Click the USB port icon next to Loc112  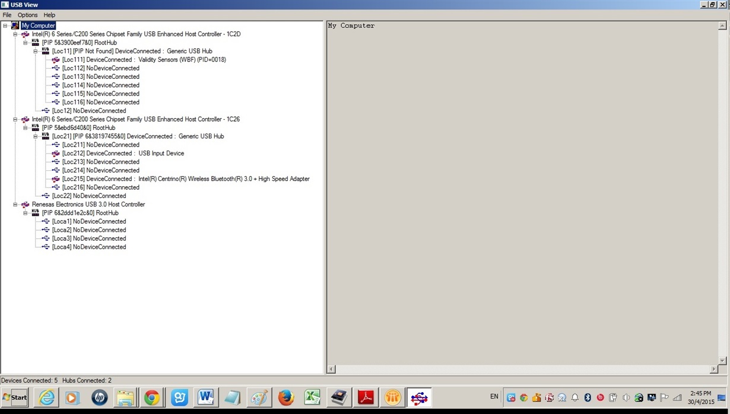56,68
